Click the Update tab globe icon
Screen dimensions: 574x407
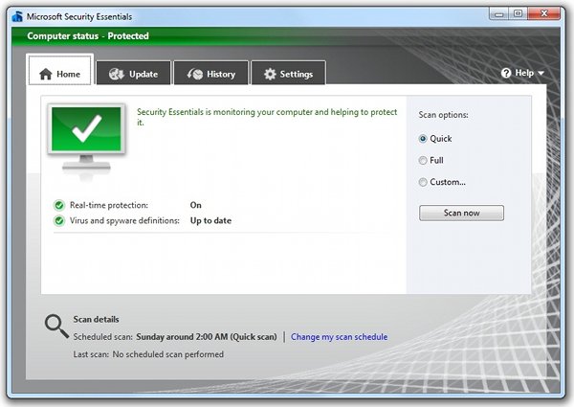tap(117, 74)
